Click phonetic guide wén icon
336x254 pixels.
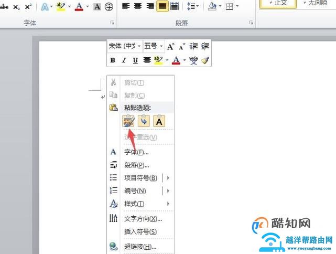pos(193,60)
